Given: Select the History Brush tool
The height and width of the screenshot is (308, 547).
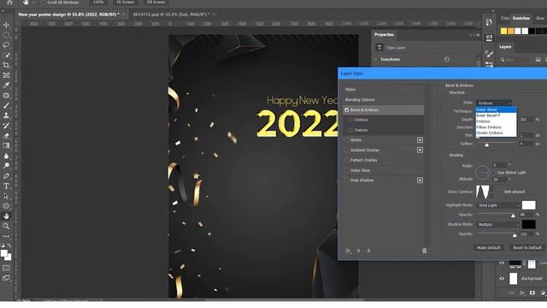Looking at the screenshot, I should [x=6, y=126].
